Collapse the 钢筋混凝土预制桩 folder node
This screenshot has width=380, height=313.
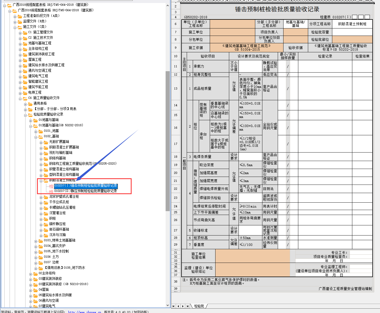coord(41,181)
